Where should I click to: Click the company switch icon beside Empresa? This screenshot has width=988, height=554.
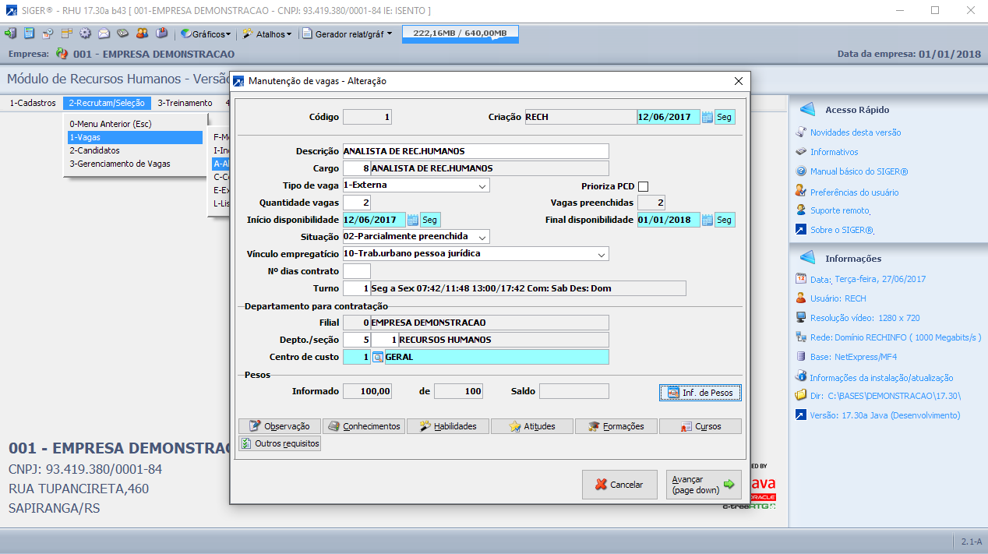62,55
